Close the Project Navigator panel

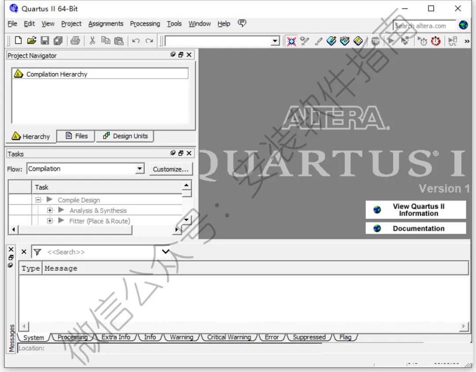189,55
